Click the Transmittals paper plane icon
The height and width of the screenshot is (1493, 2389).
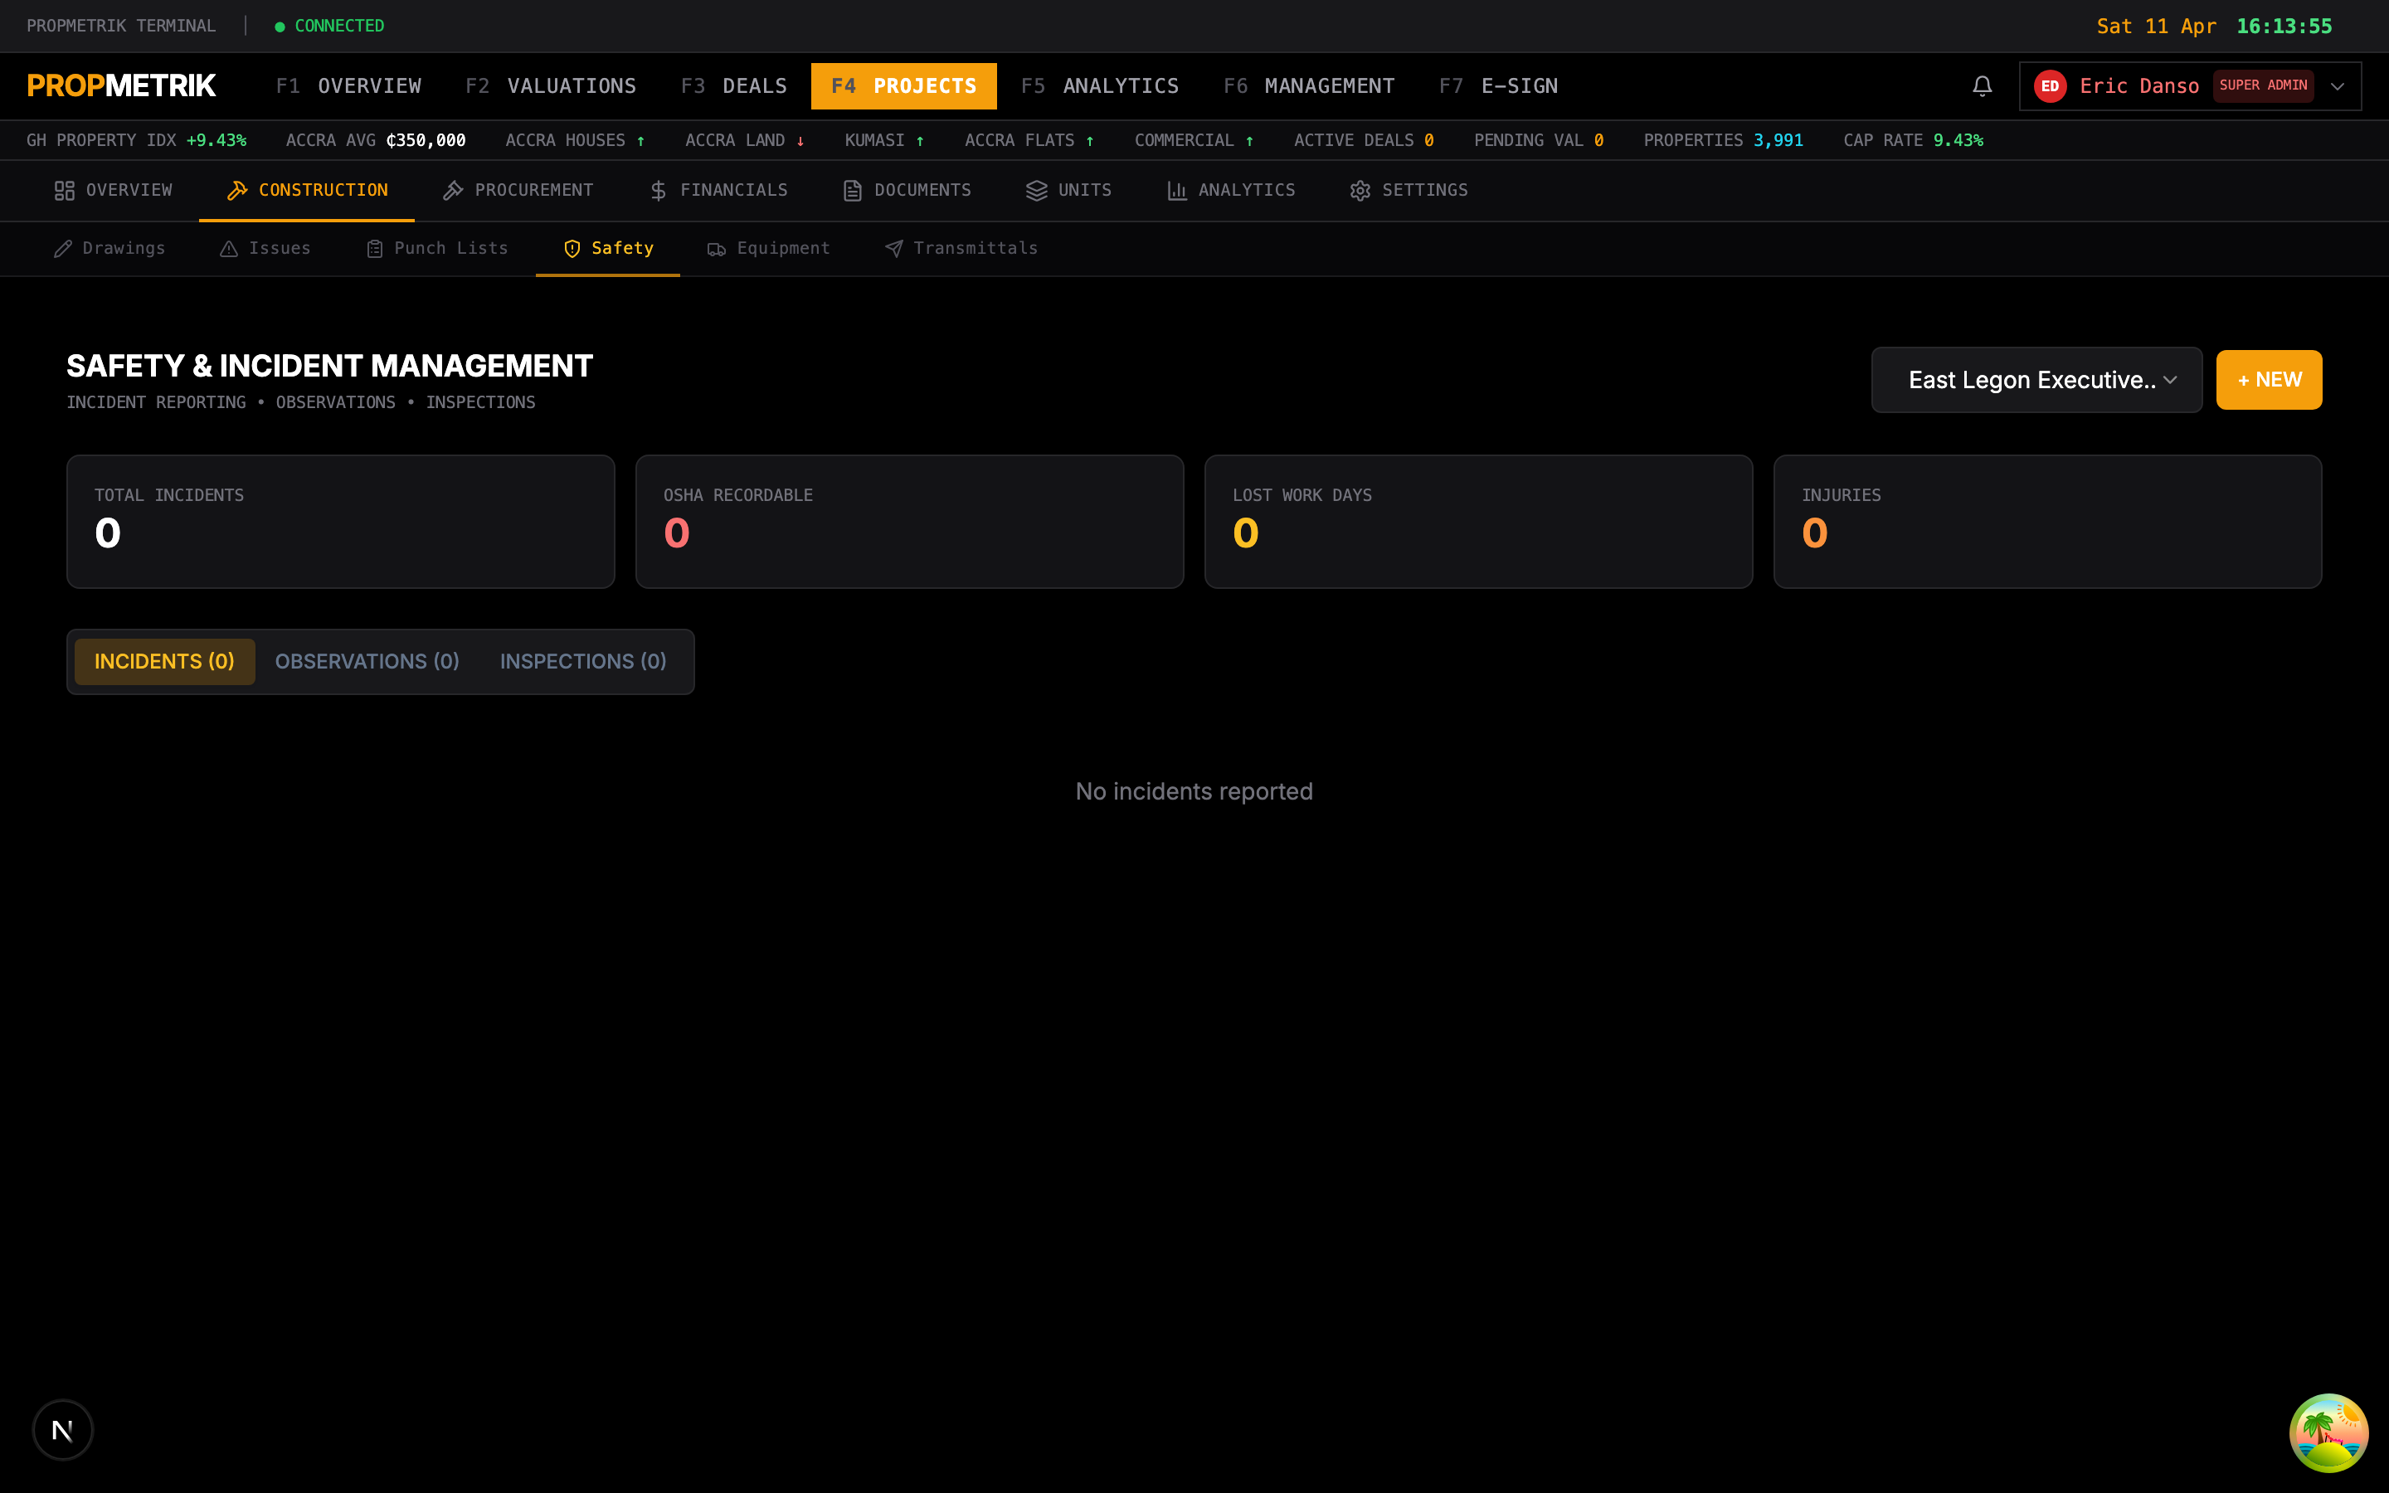(x=893, y=249)
